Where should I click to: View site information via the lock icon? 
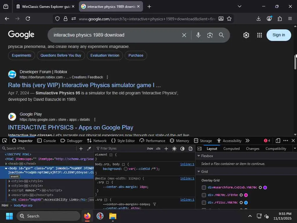(66, 19)
